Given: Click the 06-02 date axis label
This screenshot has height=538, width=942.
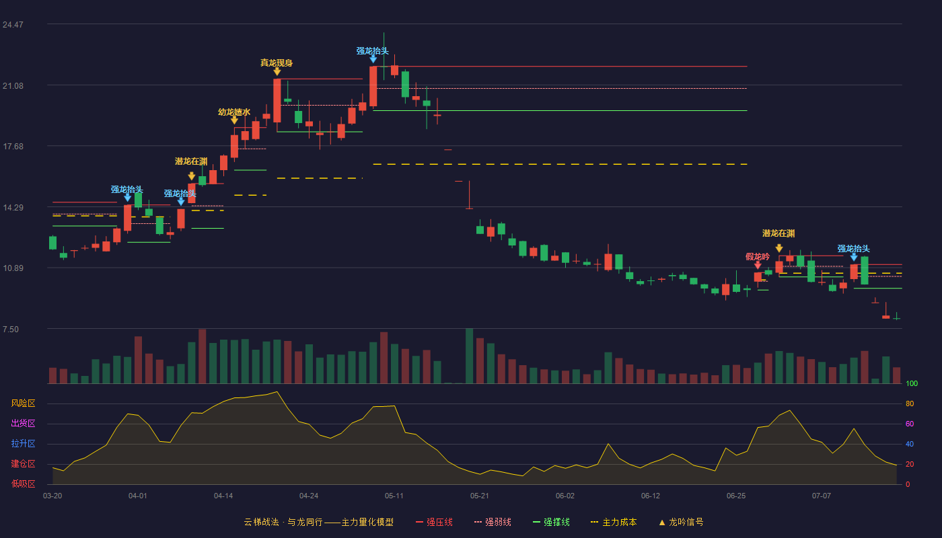Looking at the screenshot, I should [x=565, y=496].
